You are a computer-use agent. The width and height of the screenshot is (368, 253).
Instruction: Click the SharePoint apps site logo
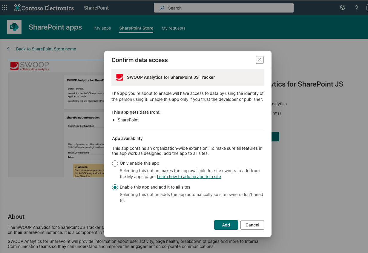click(14, 27)
